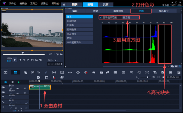This screenshot has width=183, height=113.
Task: Switch to the 捕获 workspace tab
Action: pos(75,5)
